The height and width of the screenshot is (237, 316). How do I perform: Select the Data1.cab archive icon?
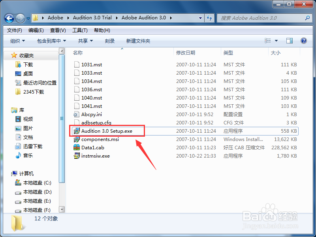(x=77, y=147)
